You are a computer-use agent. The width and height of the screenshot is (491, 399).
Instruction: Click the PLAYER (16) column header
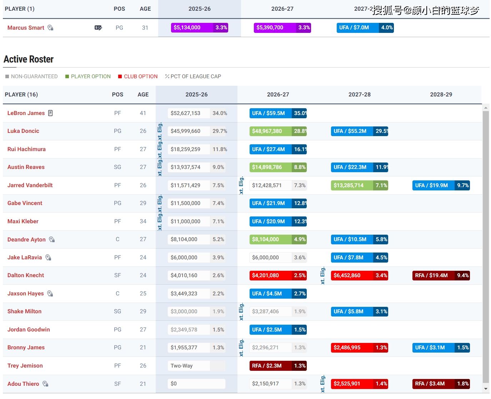click(21, 95)
